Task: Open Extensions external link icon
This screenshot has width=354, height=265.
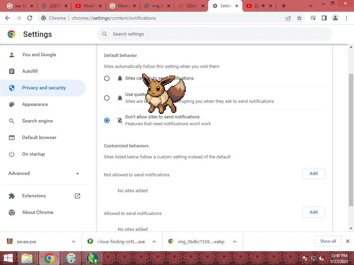Action: (x=77, y=196)
